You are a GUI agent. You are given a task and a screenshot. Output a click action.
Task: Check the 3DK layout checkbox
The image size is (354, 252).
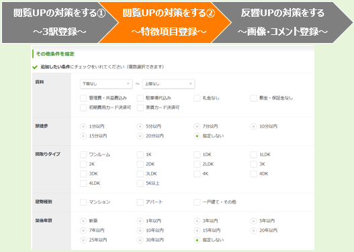pyautogui.click(x=83, y=173)
